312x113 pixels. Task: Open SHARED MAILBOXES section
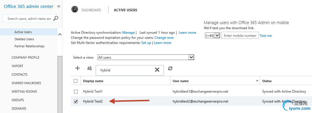coord(26,83)
